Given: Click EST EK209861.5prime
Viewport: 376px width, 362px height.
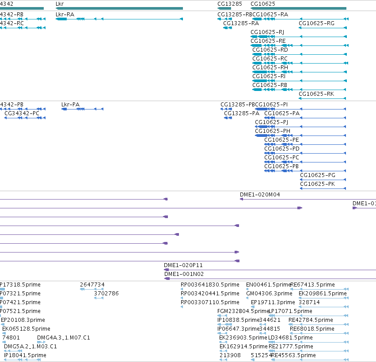Looking at the screenshot, I should click(x=323, y=298).
